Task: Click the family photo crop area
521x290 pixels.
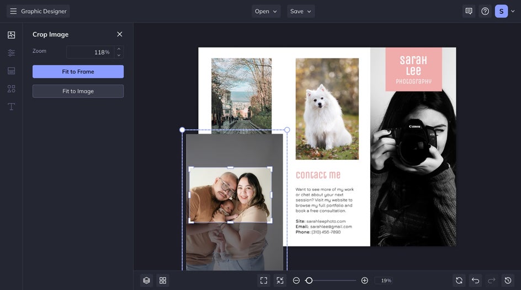Action: point(230,195)
